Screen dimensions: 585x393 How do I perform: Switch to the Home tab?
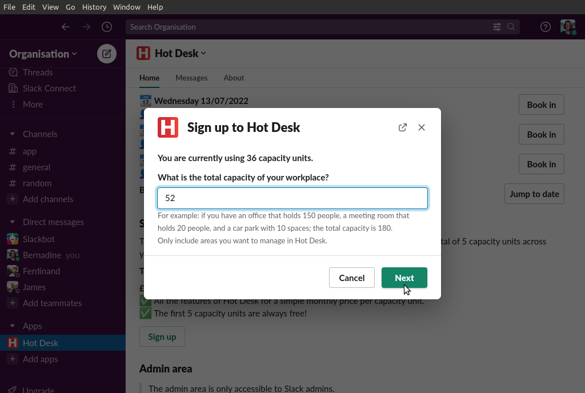click(x=149, y=78)
